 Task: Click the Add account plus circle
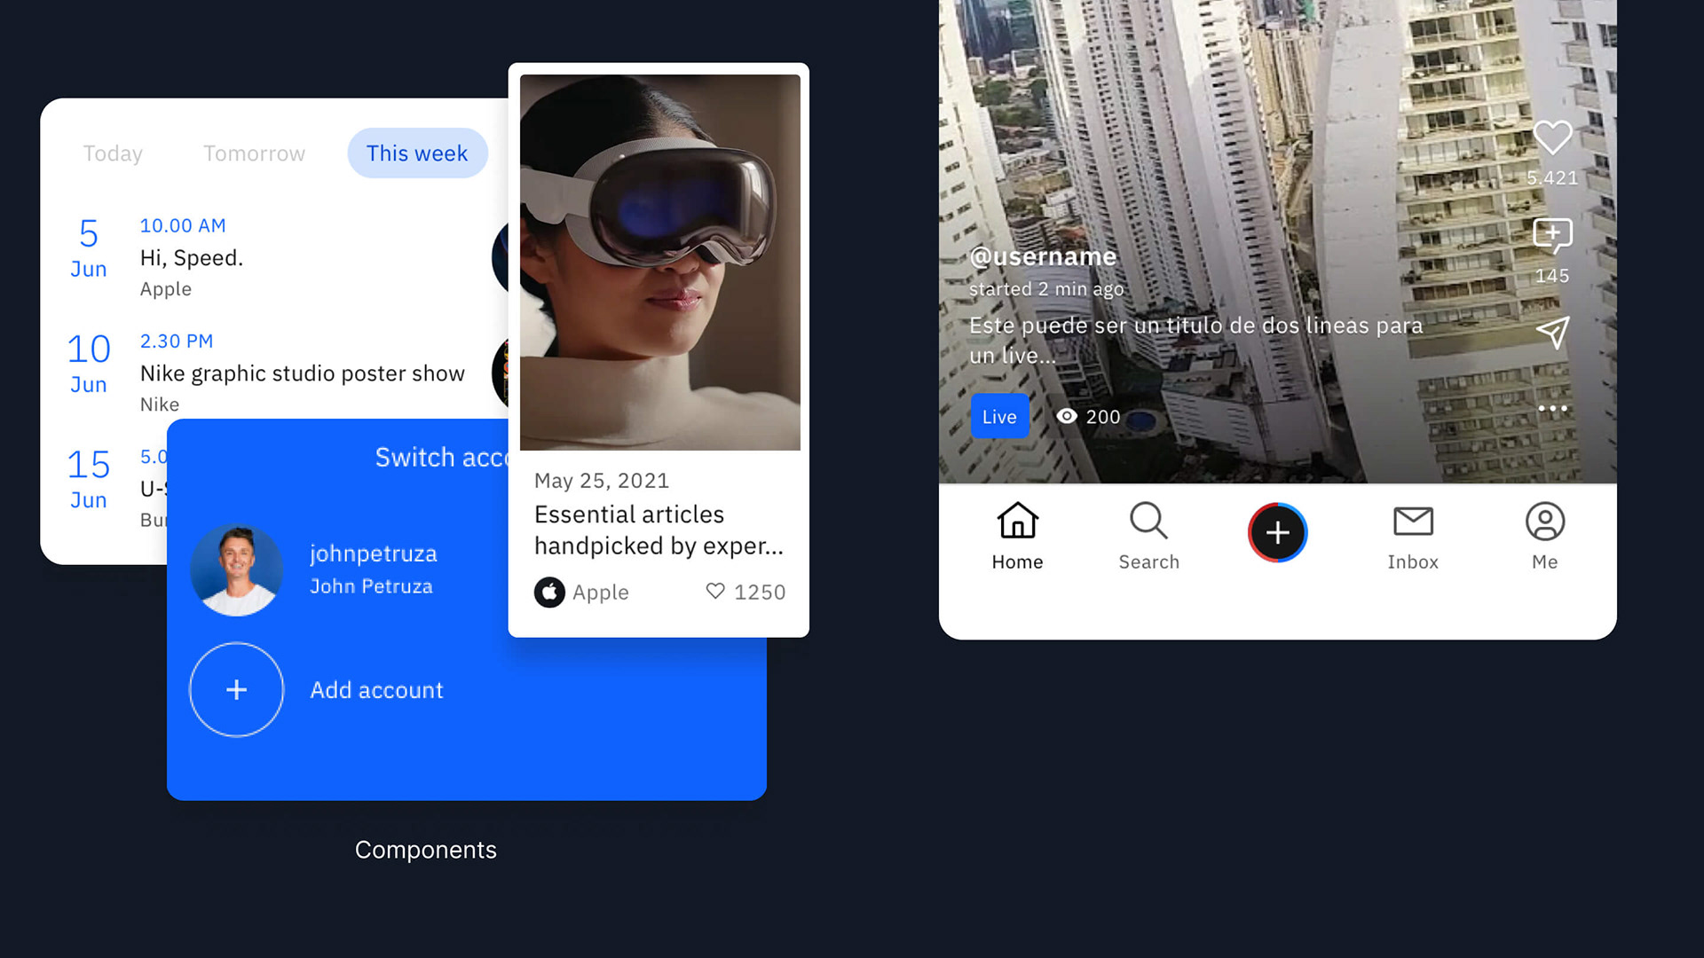[236, 689]
